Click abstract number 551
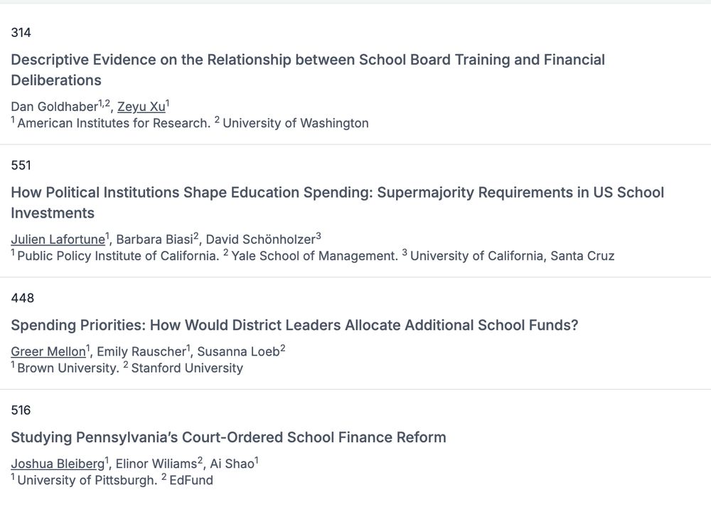This screenshot has height=507, width=711. point(21,166)
